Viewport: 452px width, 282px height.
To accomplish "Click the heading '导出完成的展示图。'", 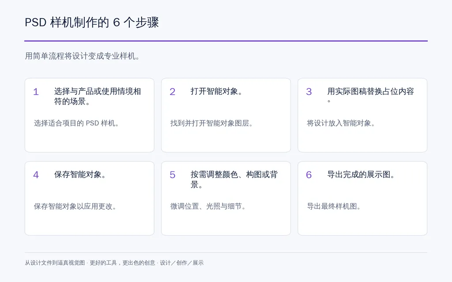I will (361, 174).
